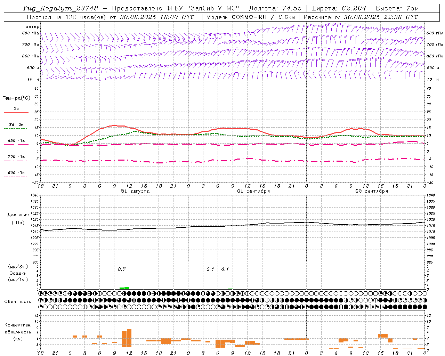Select the model name COSMO-RU / 6.6км

coord(264,17)
